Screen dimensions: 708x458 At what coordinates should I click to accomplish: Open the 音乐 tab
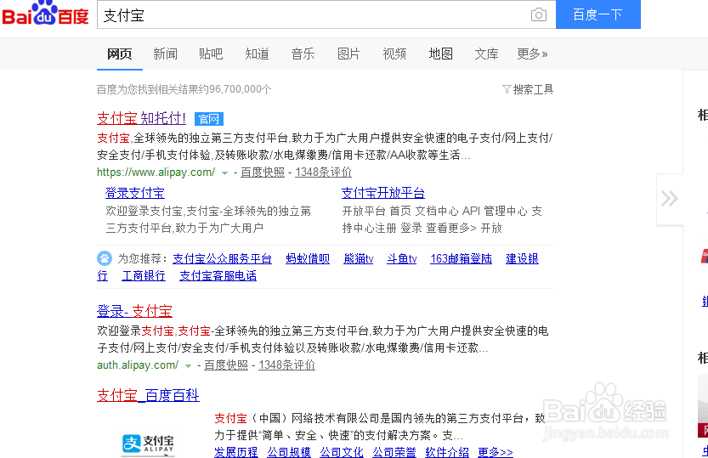coord(303,54)
